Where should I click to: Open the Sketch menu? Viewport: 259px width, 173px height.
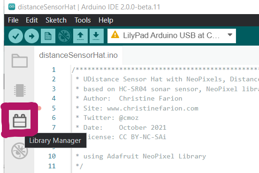tap(56, 20)
